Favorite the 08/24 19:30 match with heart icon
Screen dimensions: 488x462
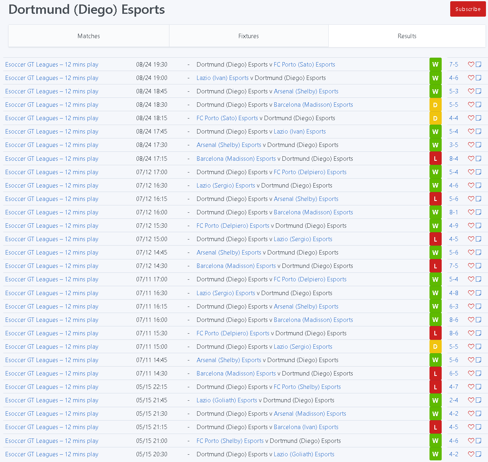(x=471, y=64)
